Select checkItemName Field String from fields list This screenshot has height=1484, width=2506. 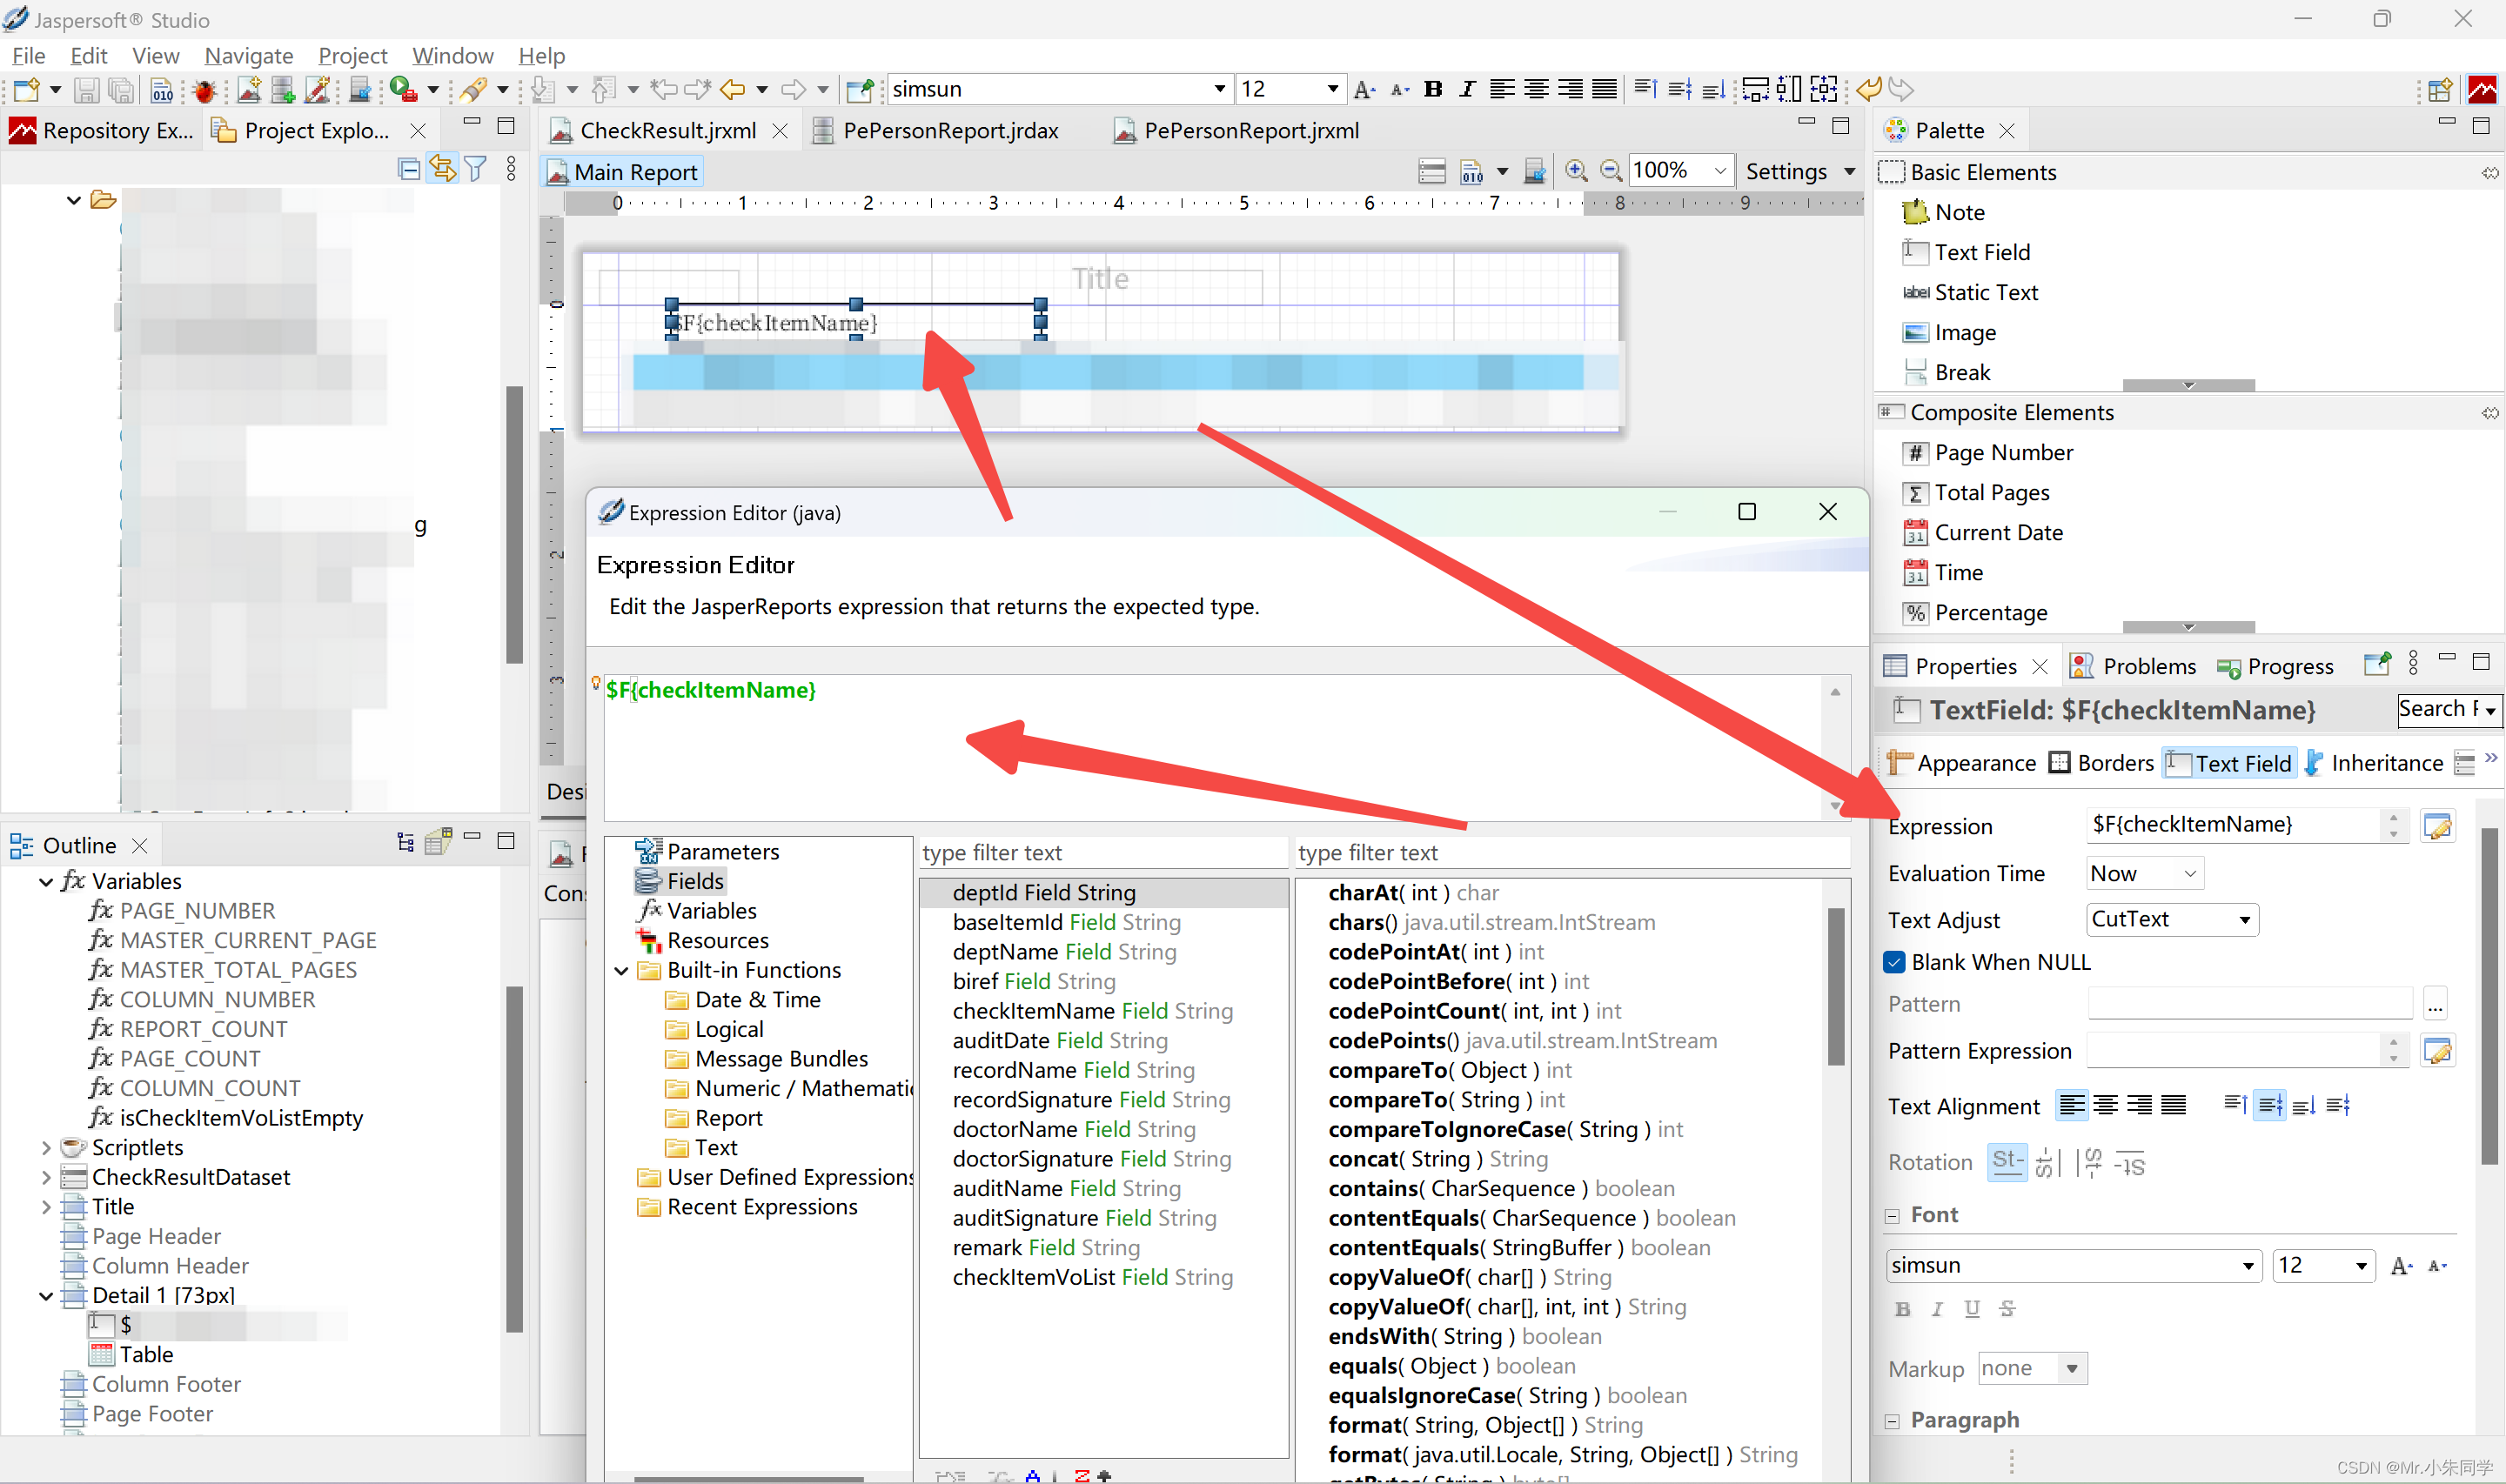(1085, 1011)
